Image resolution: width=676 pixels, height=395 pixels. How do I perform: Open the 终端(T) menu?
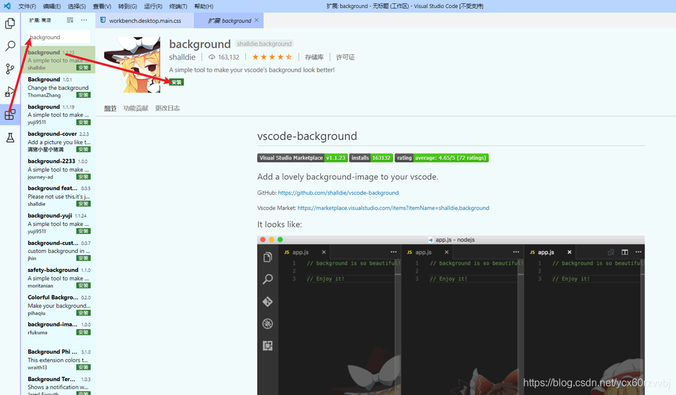point(178,6)
